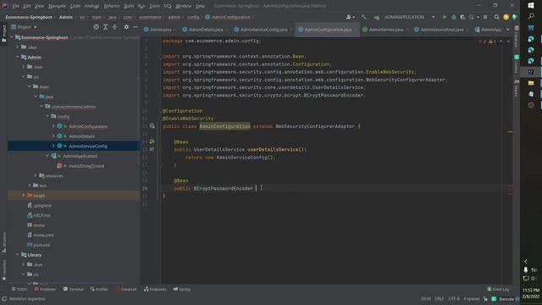Click the Admin breadcrumb in the navigation bar

[x=66, y=17]
